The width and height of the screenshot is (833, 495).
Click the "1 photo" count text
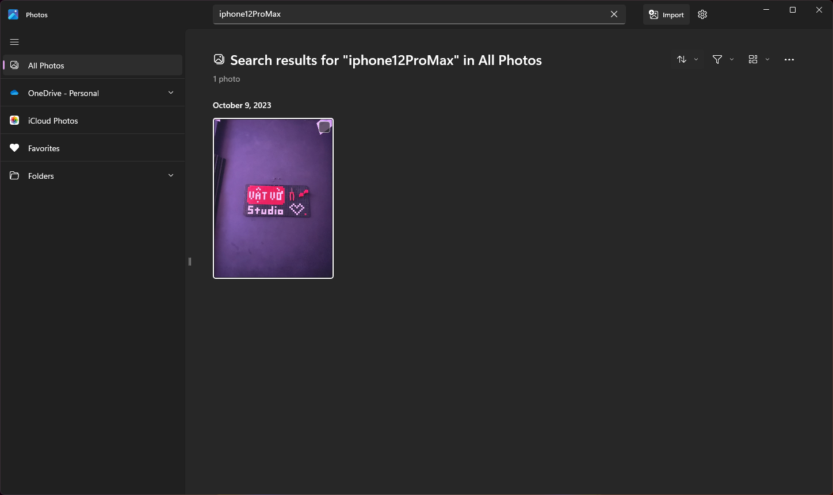pyautogui.click(x=227, y=79)
